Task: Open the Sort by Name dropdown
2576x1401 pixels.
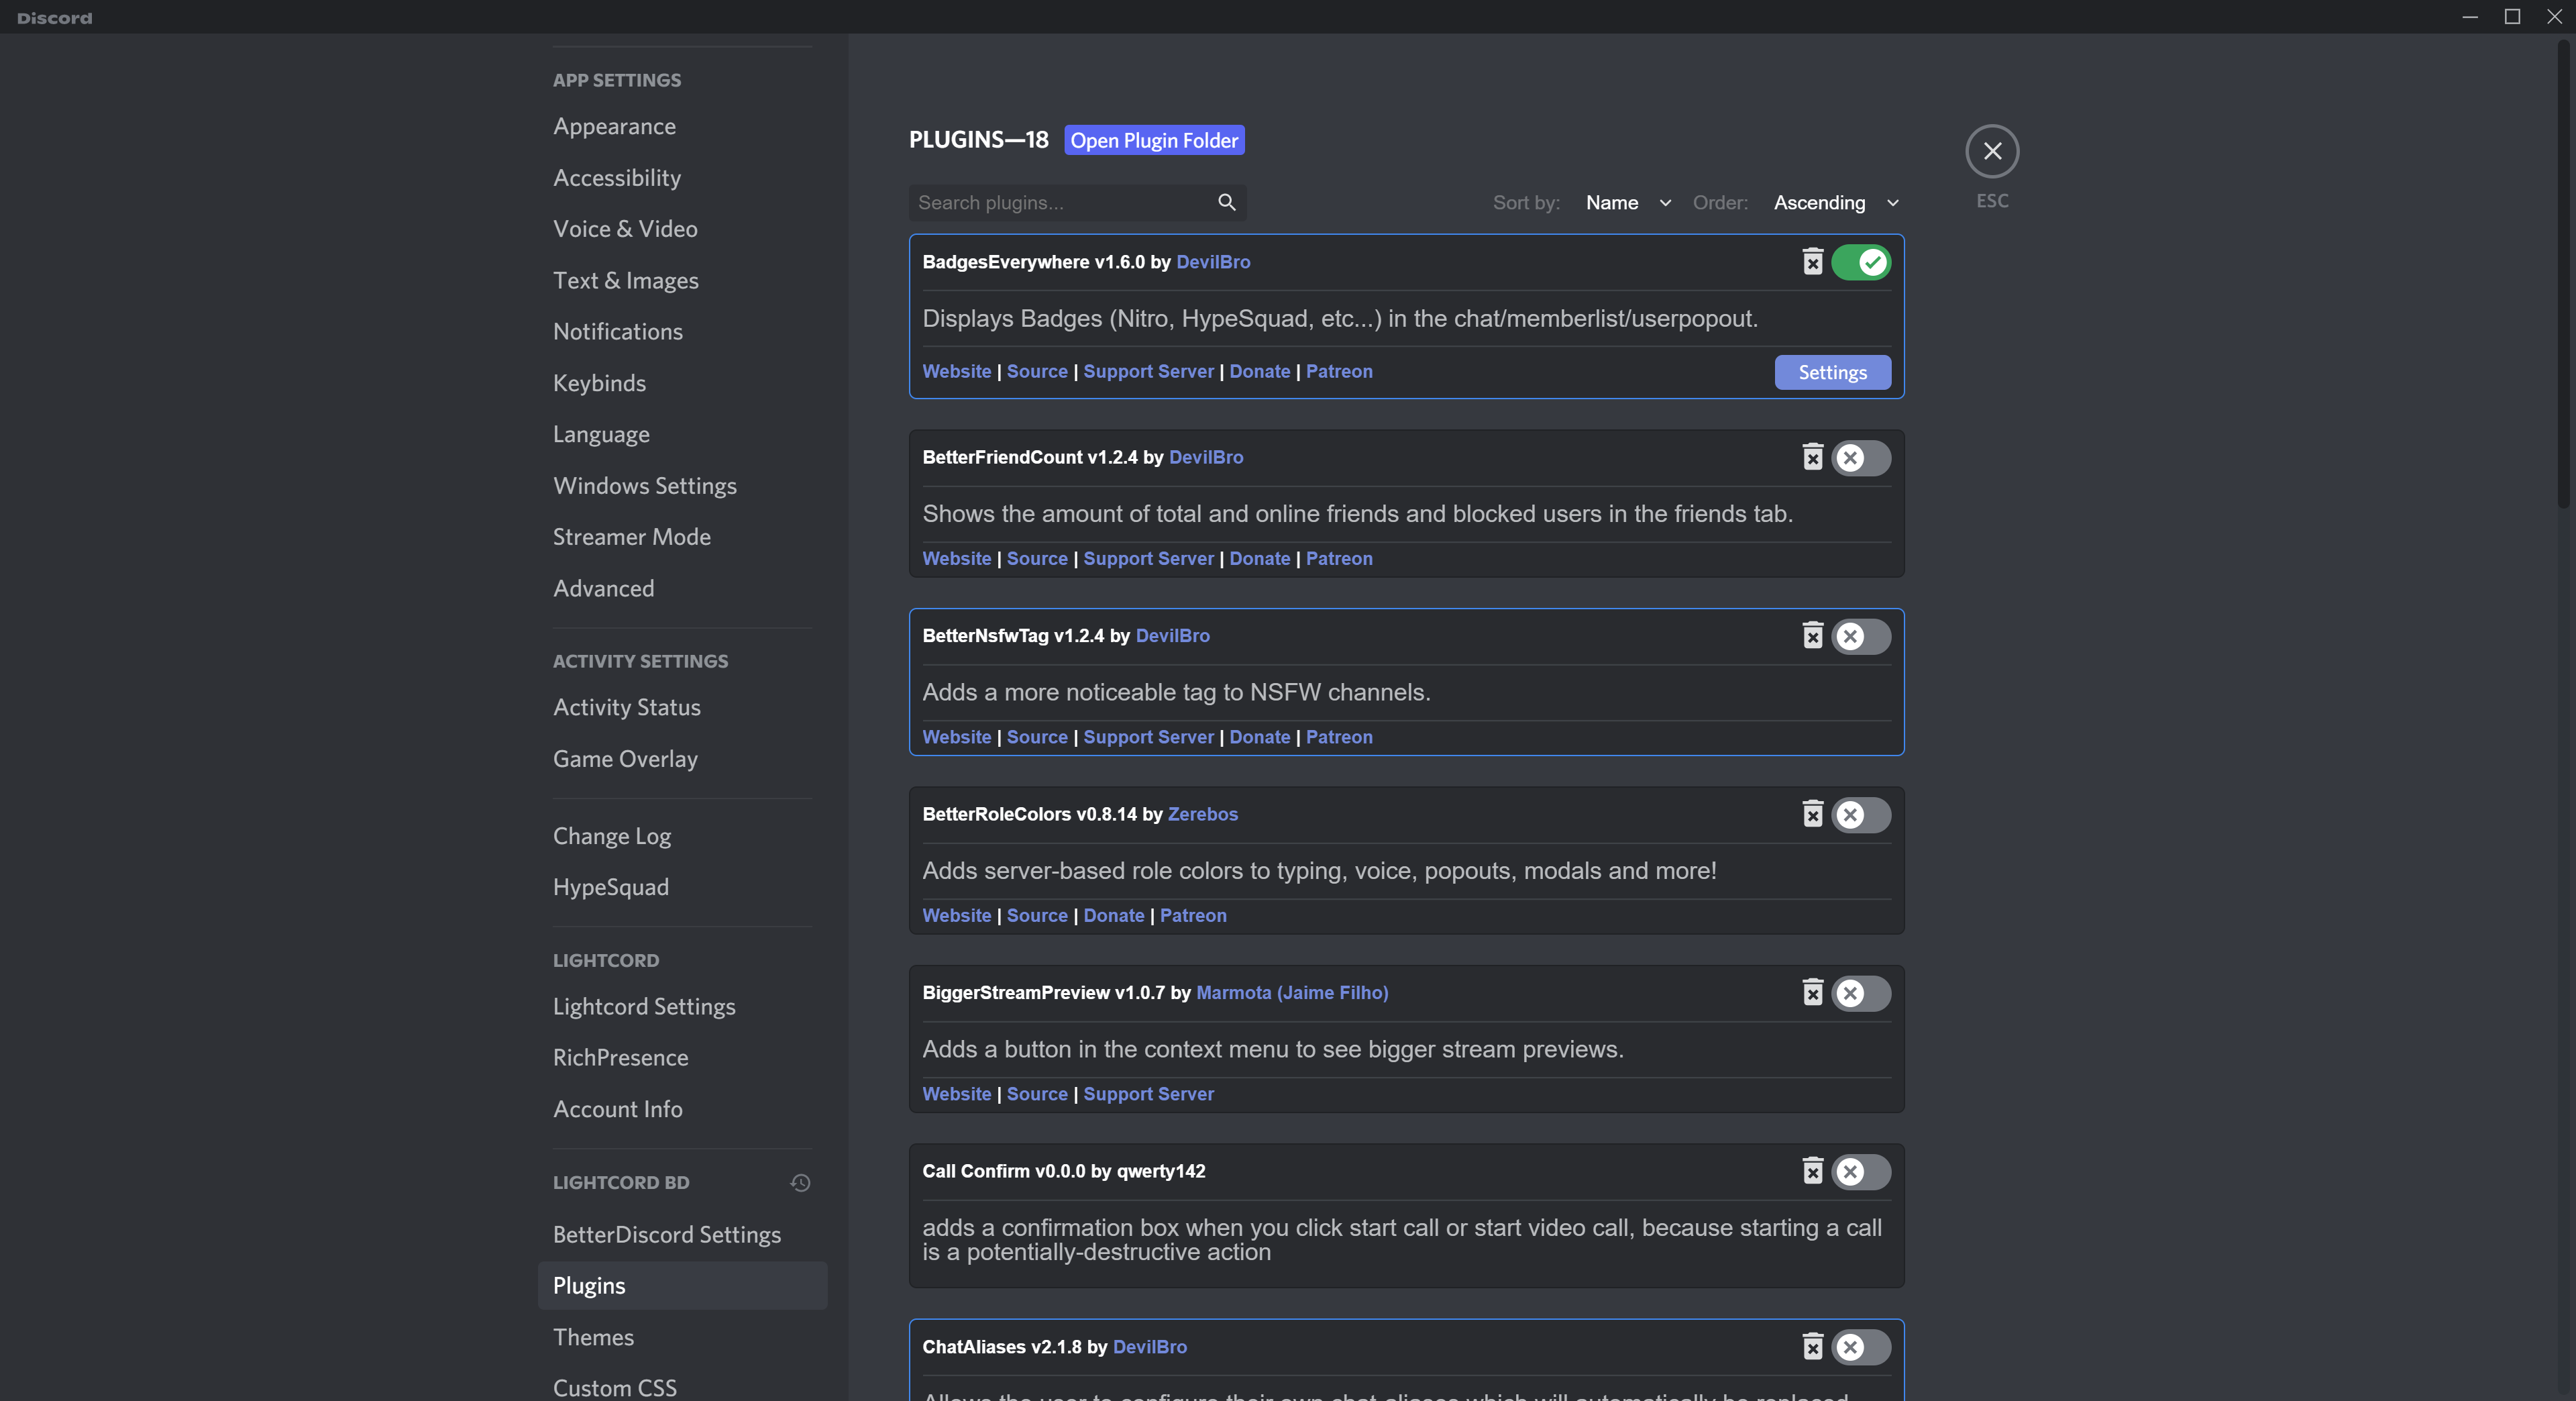Action: coord(1626,203)
